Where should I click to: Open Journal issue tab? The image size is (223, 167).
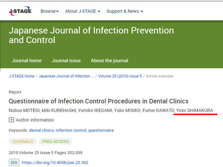[66, 60]
